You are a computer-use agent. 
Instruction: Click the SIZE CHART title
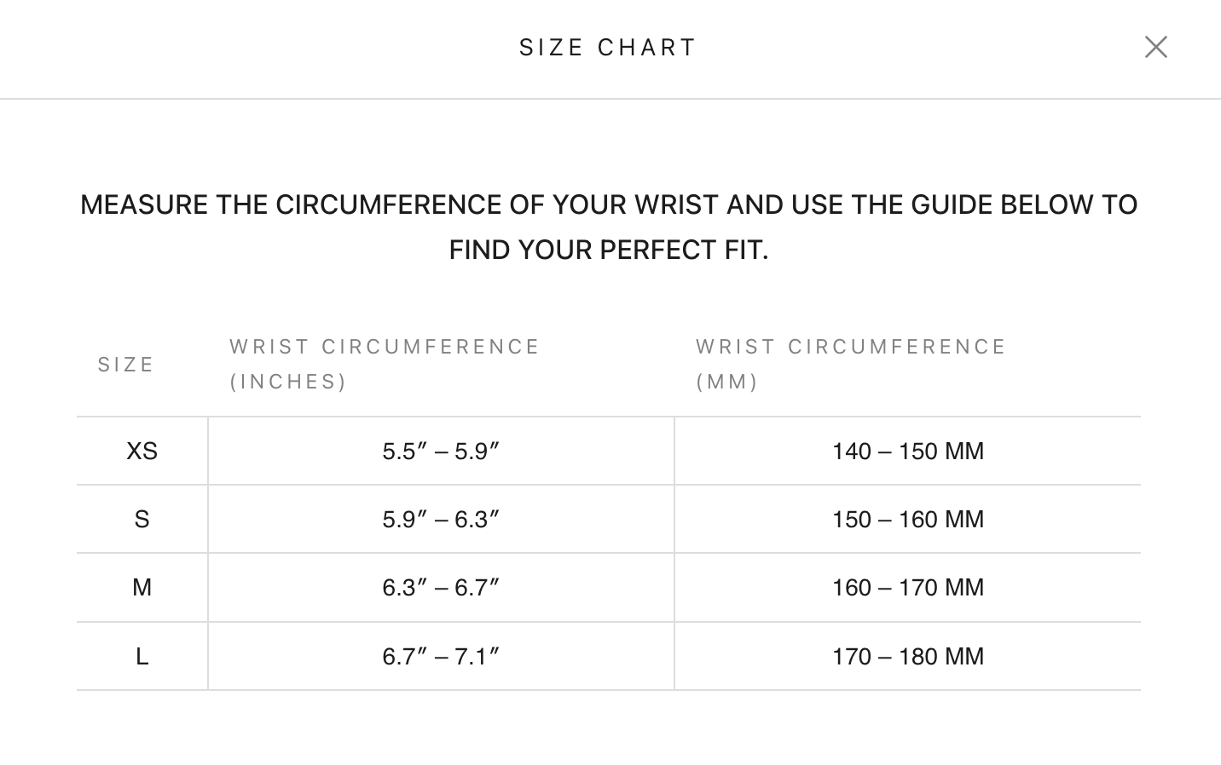pyautogui.click(x=609, y=47)
